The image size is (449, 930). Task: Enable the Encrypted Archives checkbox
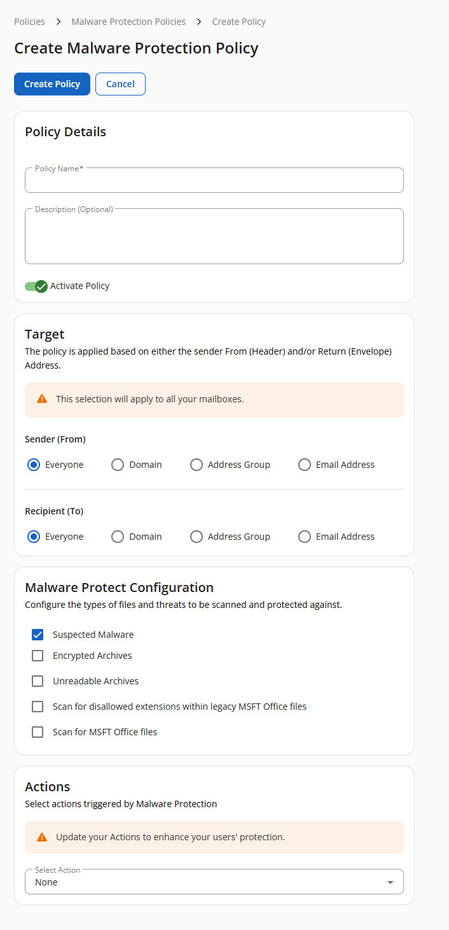(x=38, y=655)
